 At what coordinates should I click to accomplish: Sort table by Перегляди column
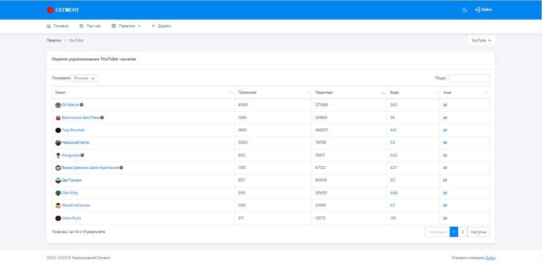pos(349,93)
